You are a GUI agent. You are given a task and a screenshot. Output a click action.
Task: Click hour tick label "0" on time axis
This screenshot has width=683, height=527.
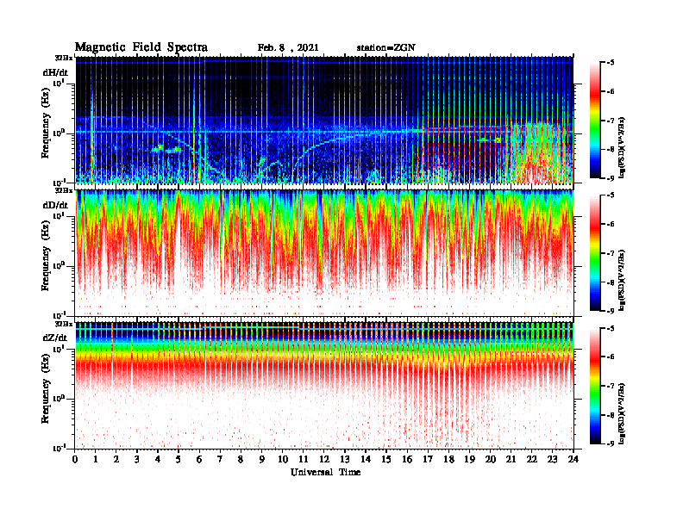[x=75, y=459]
